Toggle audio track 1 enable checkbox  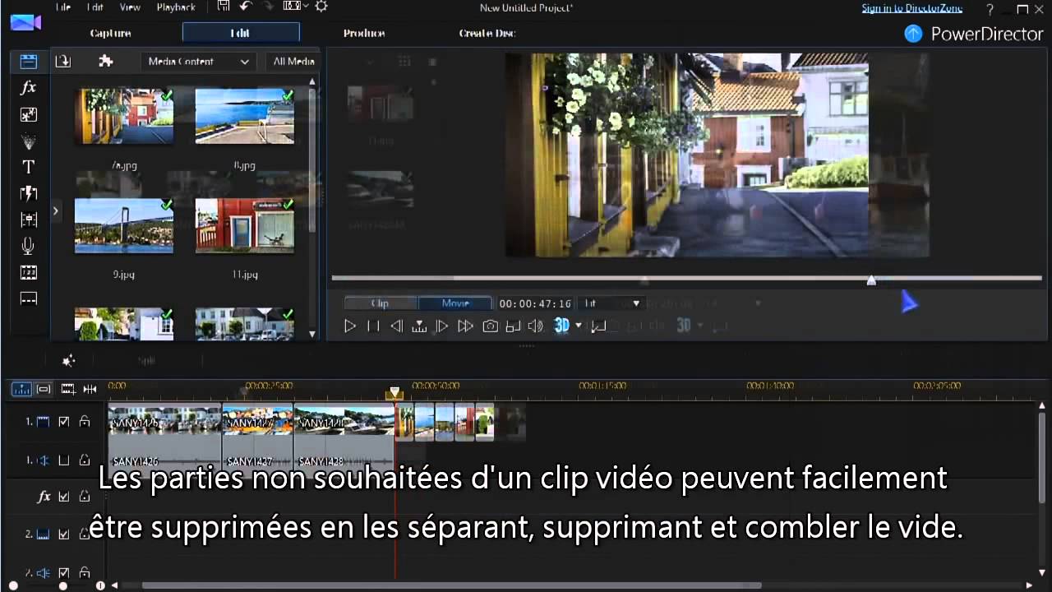click(x=64, y=460)
